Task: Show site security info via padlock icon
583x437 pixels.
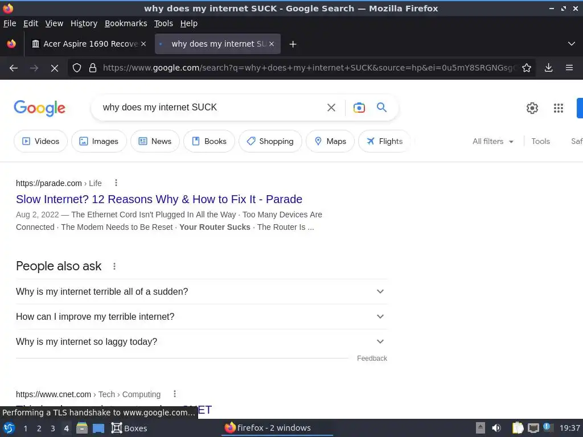Action: [93, 68]
